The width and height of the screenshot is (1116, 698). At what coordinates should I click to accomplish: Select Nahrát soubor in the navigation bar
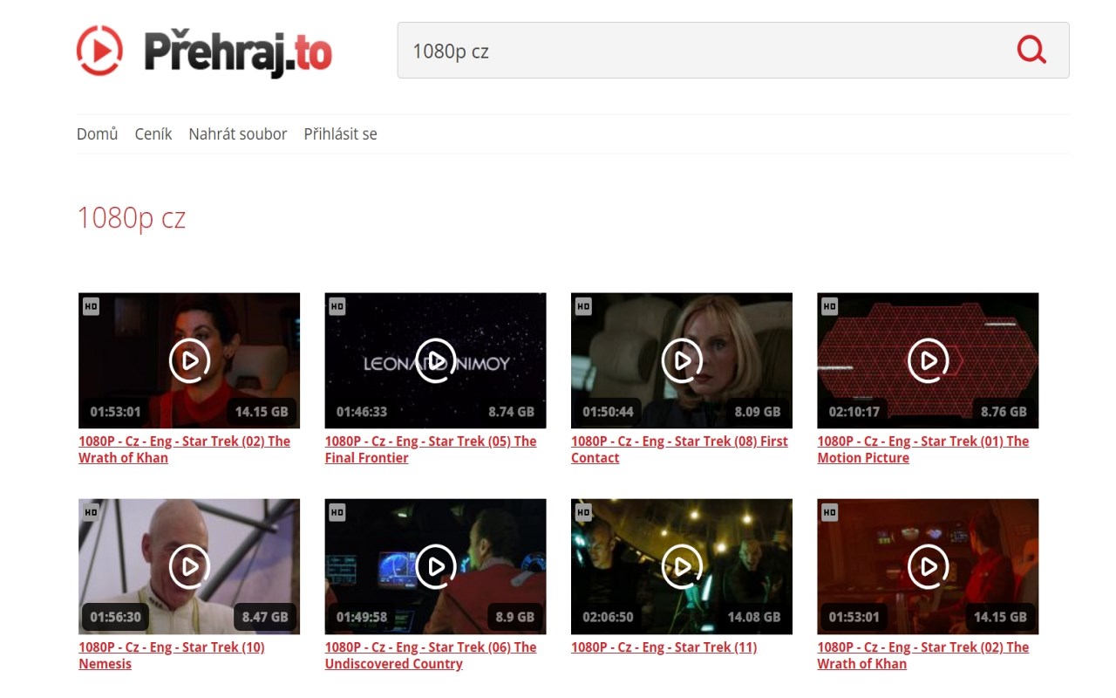click(x=237, y=133)
